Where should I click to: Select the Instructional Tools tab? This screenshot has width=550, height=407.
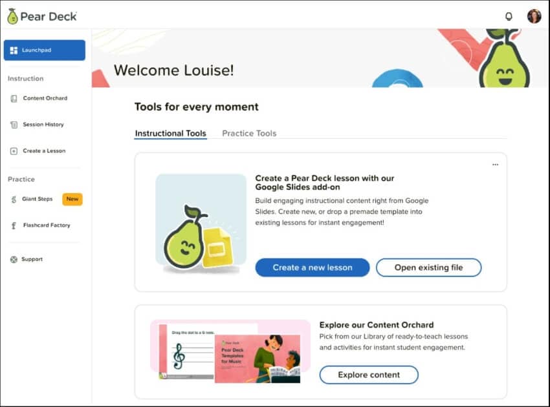click(x=170, y=134)
